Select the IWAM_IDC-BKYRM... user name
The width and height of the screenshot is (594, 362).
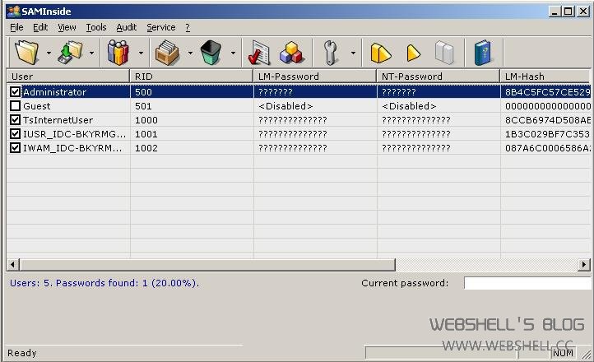[x=72, y=148]
